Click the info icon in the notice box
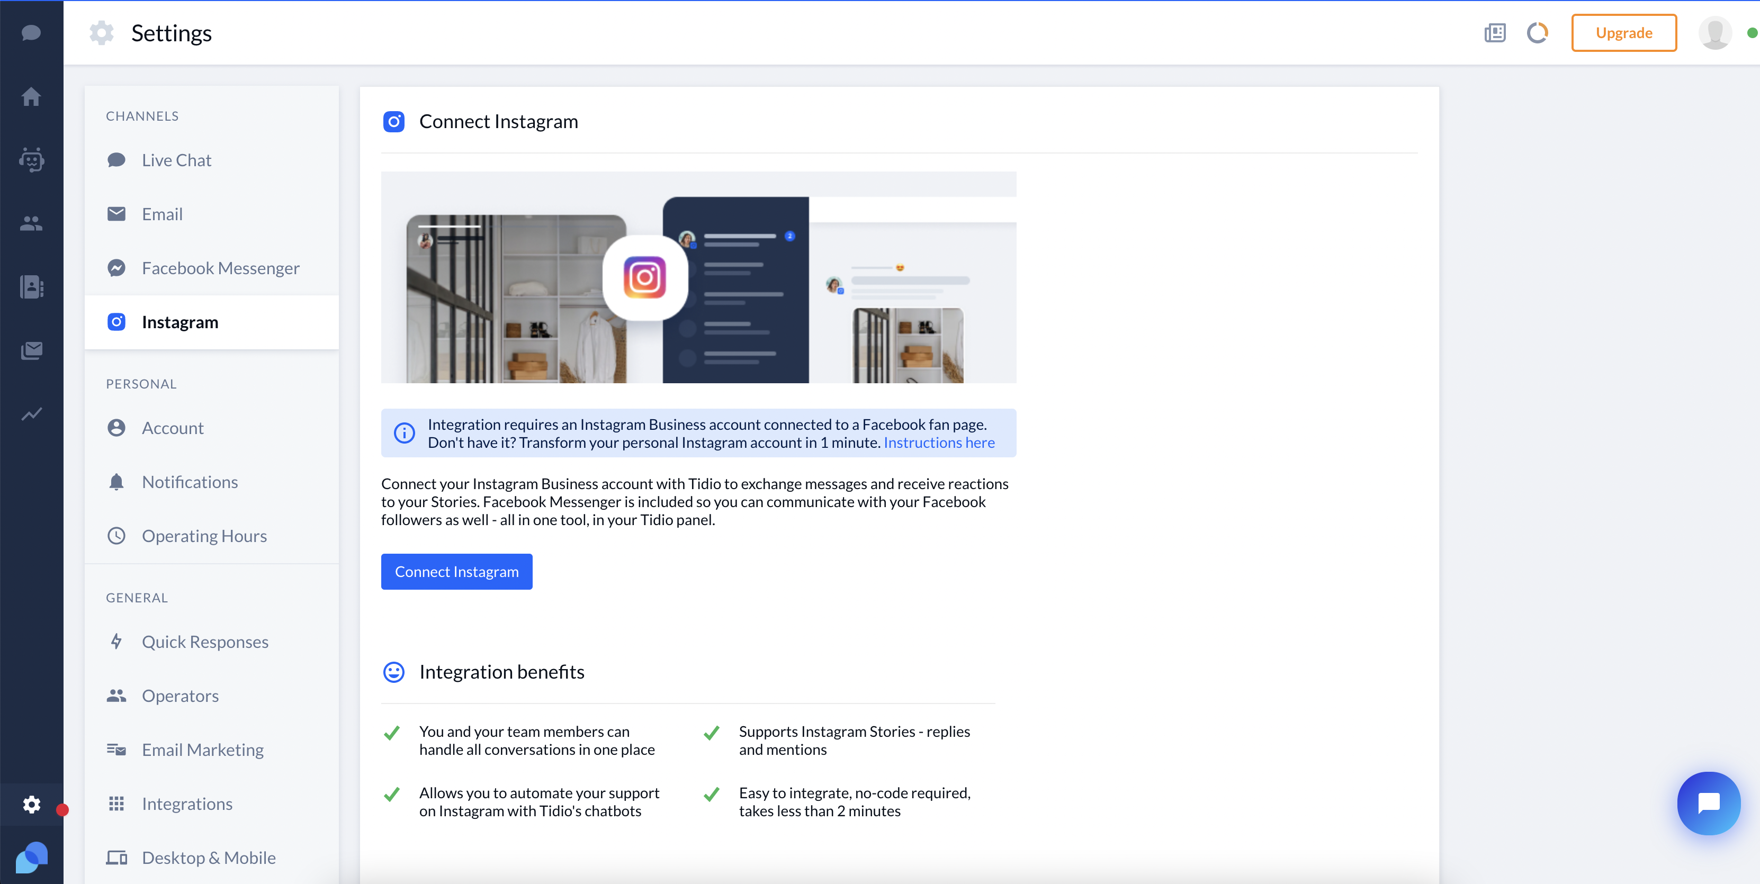 404,432
